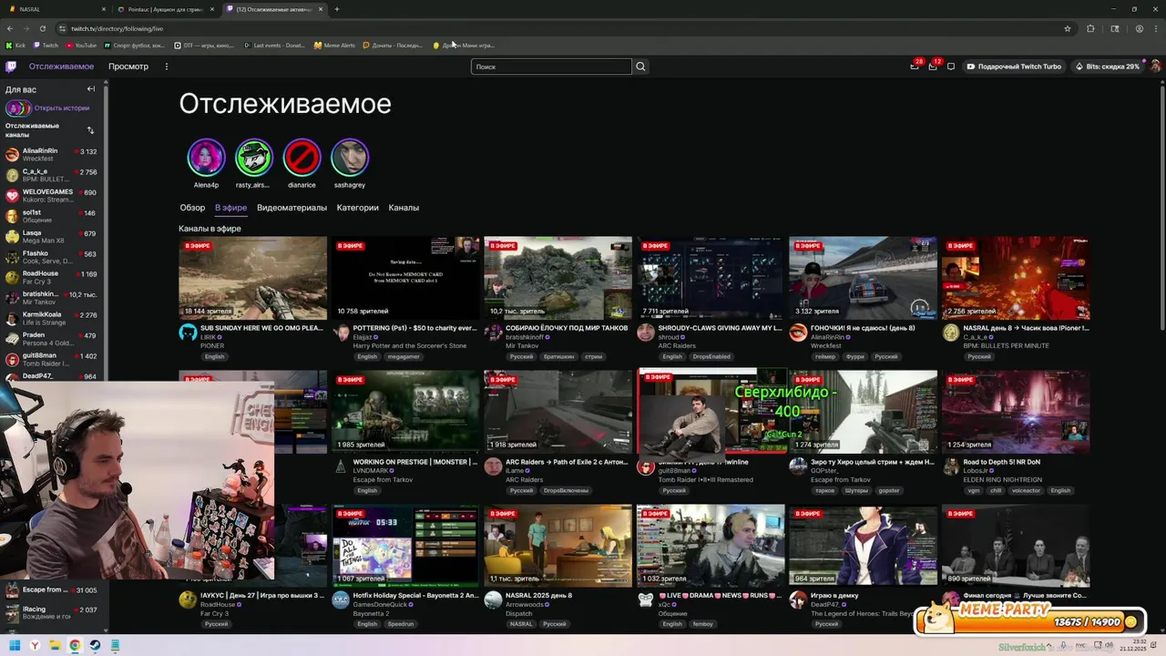Open the Категории tab

357,208
